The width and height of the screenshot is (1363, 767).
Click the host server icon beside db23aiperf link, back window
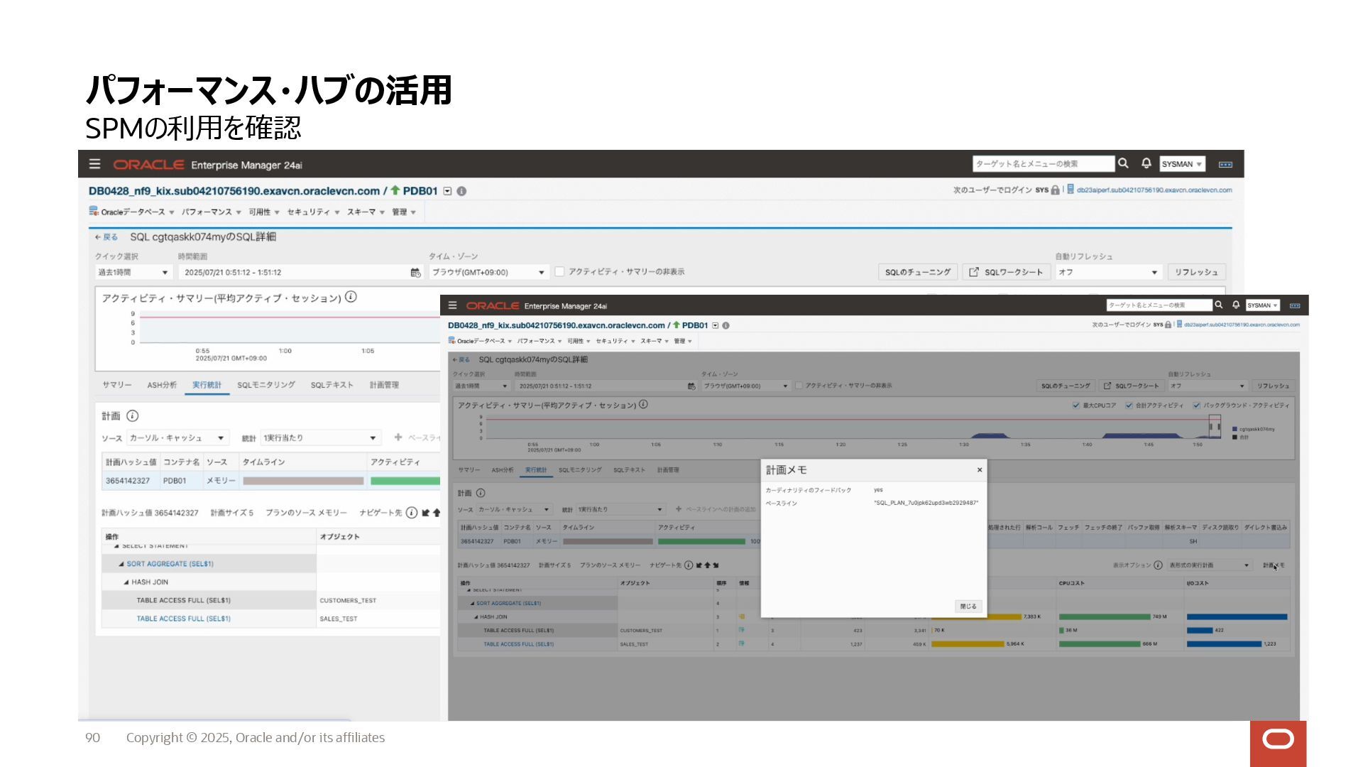tap(1071, 190)
